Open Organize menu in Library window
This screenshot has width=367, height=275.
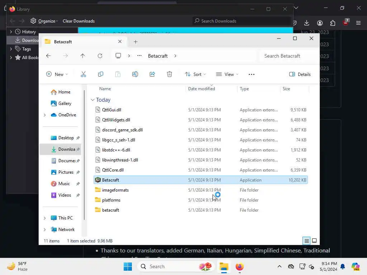point(44,21)
